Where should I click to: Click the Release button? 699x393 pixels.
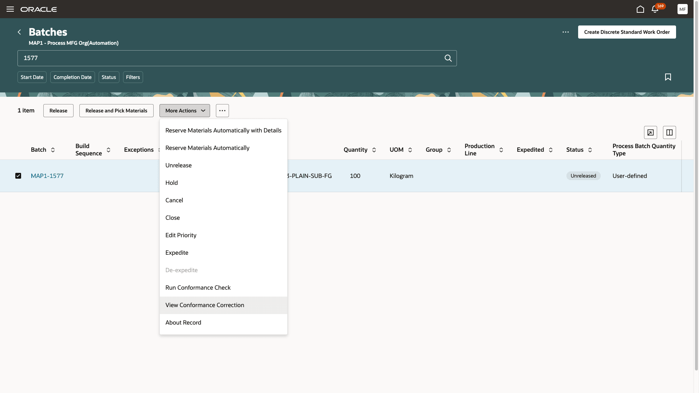click(58, 111)
